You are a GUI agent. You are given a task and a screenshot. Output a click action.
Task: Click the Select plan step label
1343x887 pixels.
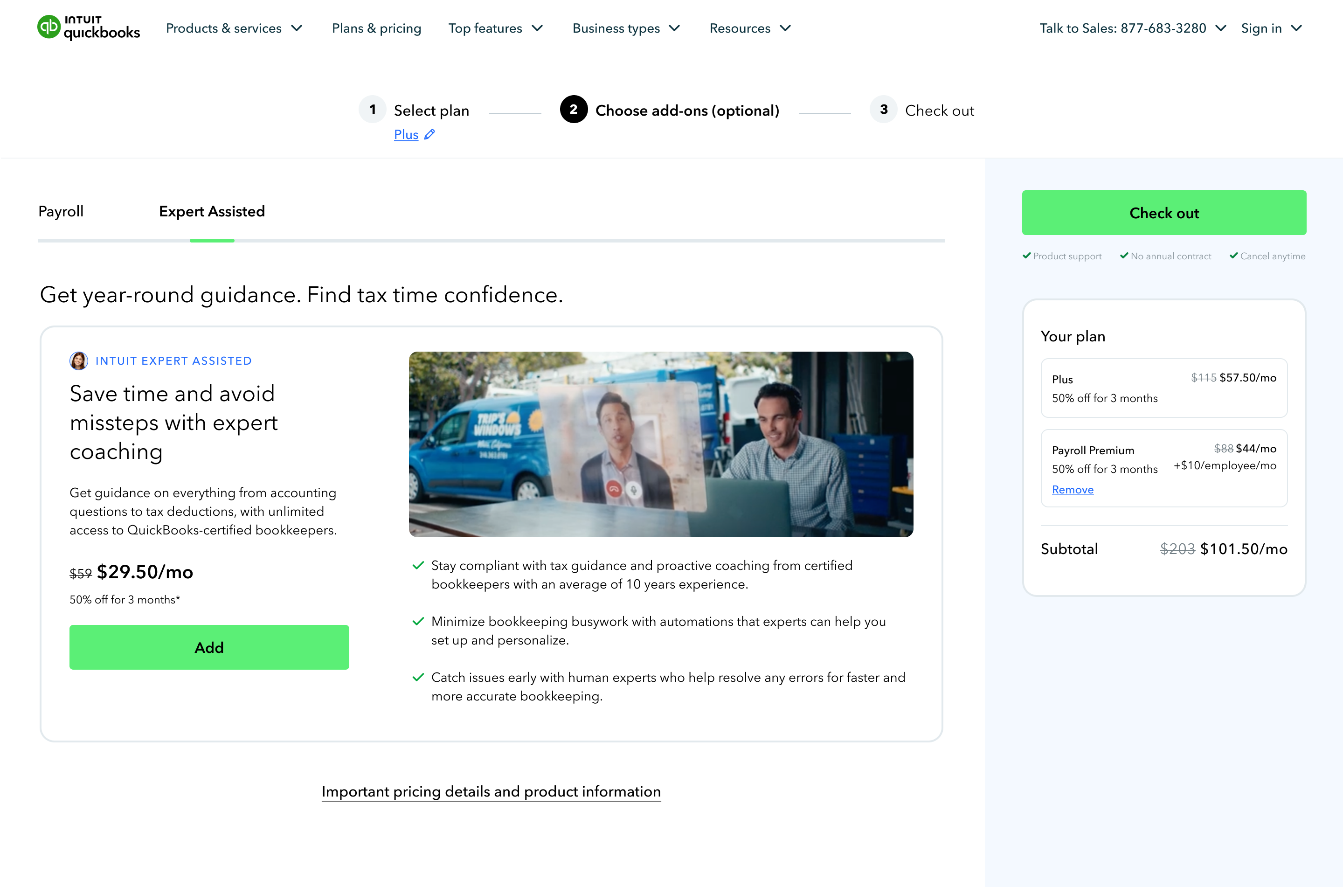[431, 111]
